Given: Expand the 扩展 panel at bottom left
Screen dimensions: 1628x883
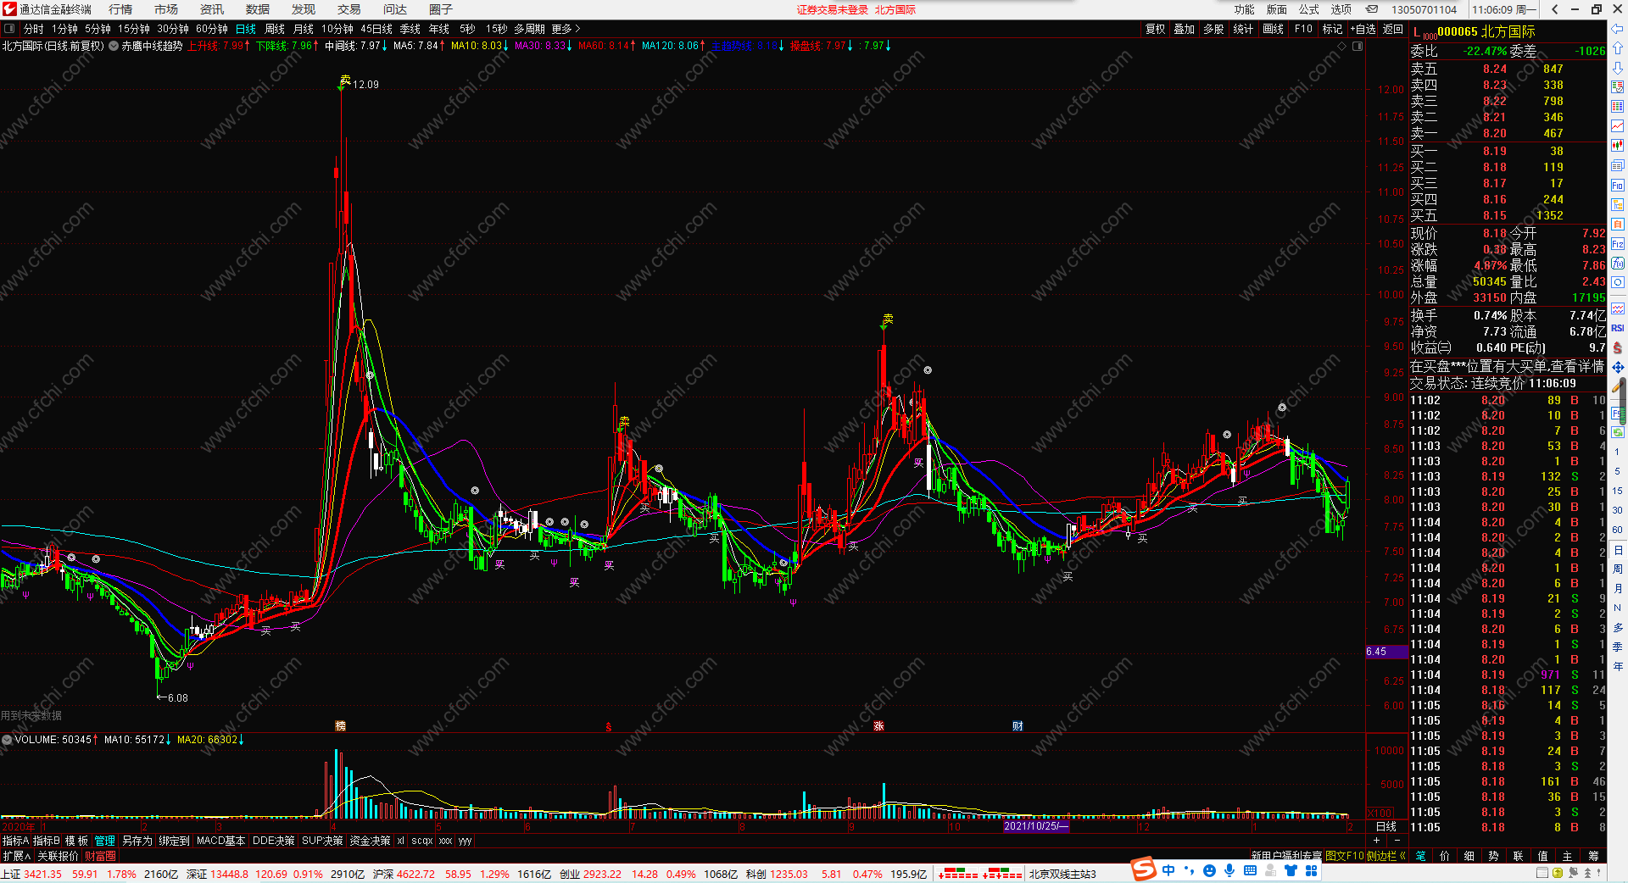Looking at the screenshot, I should point(17,856).
